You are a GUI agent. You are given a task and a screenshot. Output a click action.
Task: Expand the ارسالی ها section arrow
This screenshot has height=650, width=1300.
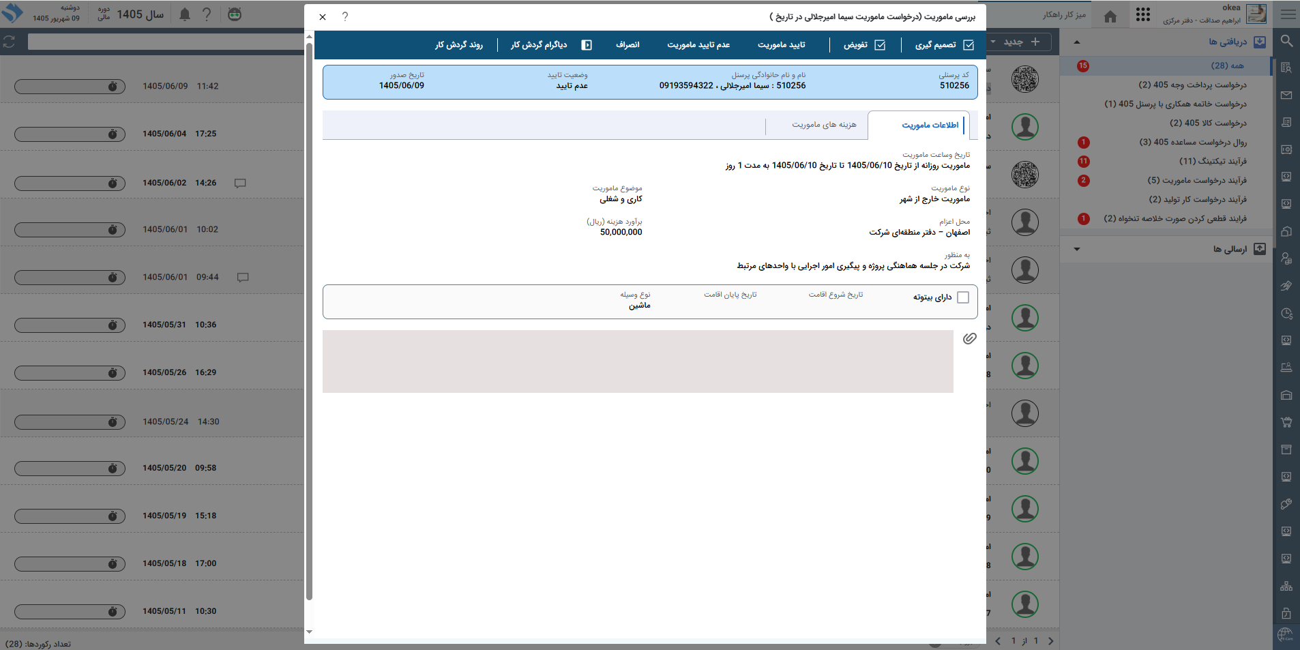(1077, 249)
